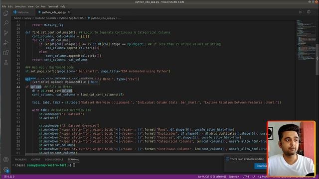Click 'return cont_columns, cat_columns' on line 37

pos(60,60)
